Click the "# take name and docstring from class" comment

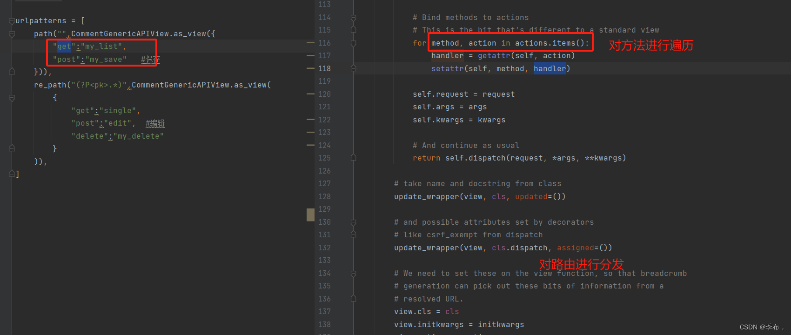tap(478, 184)
